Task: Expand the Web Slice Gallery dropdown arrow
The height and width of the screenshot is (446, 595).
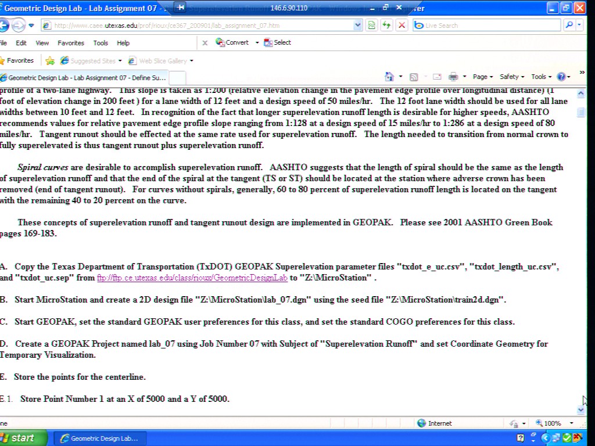Action: [191, 60]
